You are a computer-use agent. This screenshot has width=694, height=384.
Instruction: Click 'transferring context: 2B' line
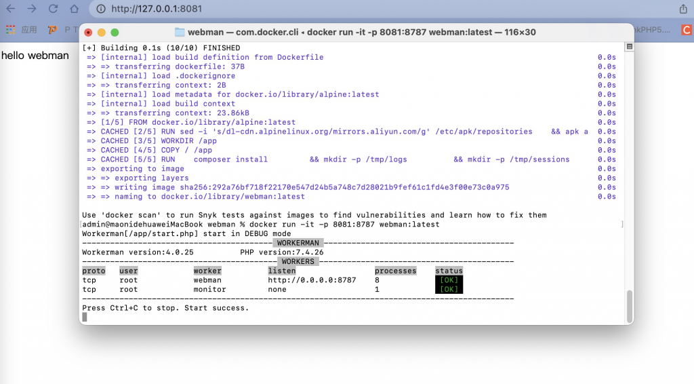click(x=157, y=85)
